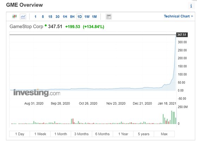
Task: Click the +199.53 price change value
Action: click(73, 27)
